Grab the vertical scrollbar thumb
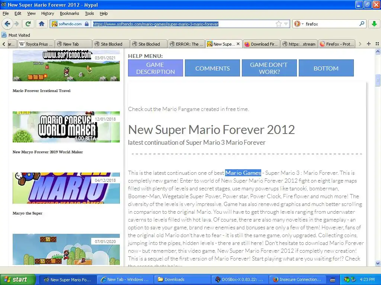 pyautogui.click(x=378, y=80)
